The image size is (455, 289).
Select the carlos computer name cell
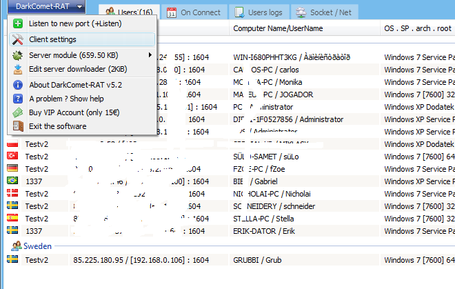click(x=266, y=70)
